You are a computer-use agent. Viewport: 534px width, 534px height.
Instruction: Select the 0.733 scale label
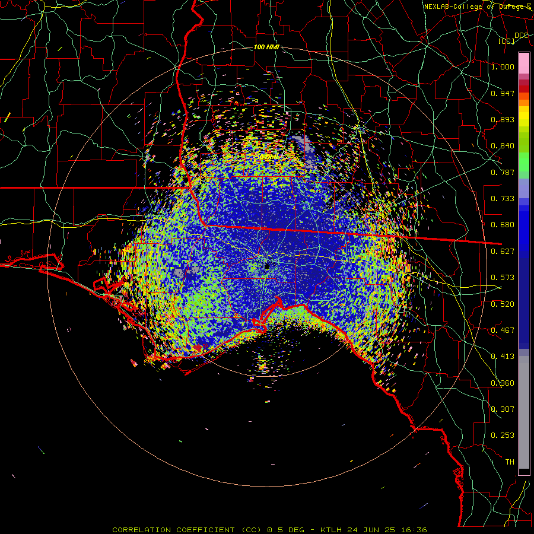503,199
